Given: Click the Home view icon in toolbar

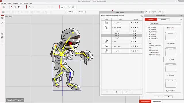Looking at the screenshot, I should (x=73, y=7).
